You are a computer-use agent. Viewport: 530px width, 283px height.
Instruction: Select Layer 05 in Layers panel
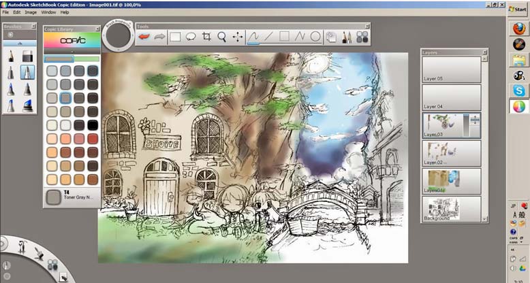[x=451, y=69]
